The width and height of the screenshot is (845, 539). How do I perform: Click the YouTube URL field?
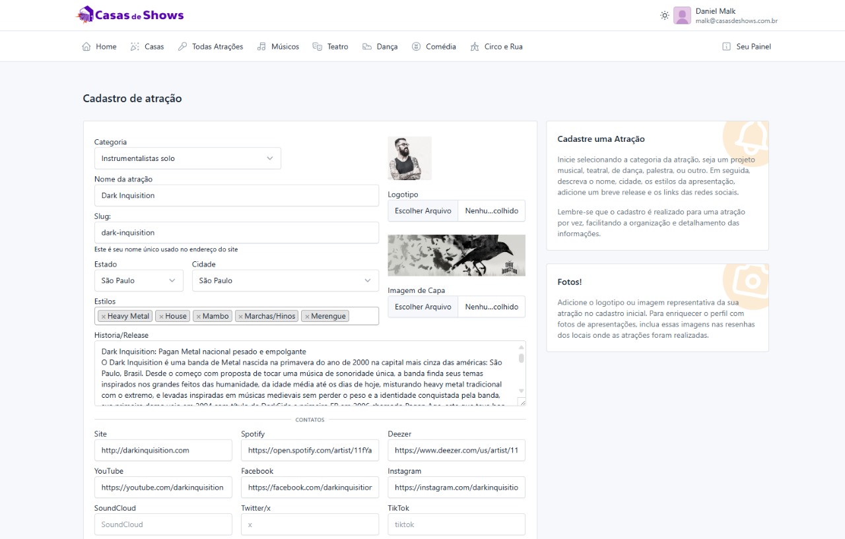pos(163,488)
